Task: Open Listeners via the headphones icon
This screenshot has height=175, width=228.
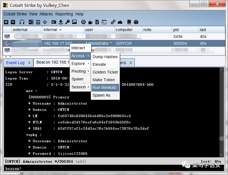Action: click(x=22, y=22)
